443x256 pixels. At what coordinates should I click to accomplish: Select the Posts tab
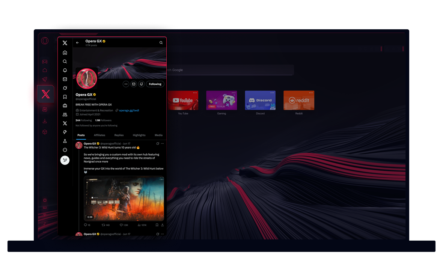[81, 135]
